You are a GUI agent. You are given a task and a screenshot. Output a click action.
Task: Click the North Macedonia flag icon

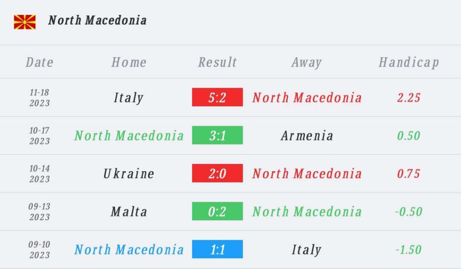25,22
